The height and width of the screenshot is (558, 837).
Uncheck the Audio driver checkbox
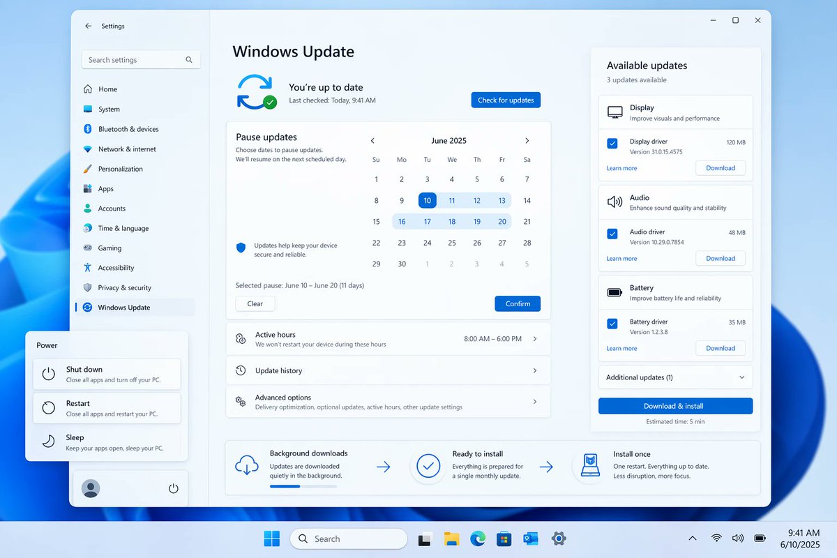tap(612, 234)
